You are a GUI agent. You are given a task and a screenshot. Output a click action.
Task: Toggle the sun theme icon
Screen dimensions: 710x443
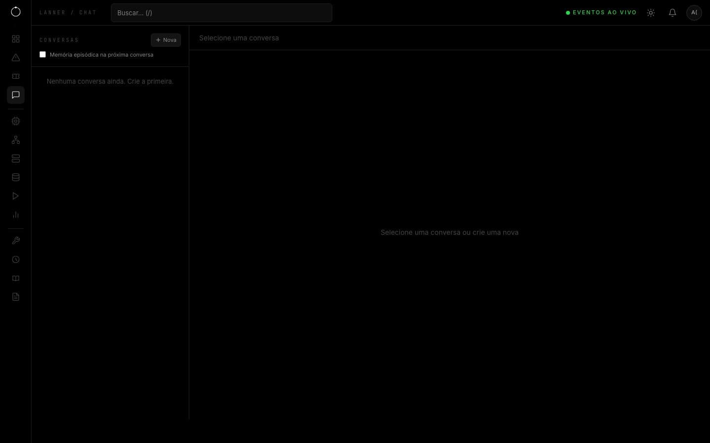click(x=651, y=13)
